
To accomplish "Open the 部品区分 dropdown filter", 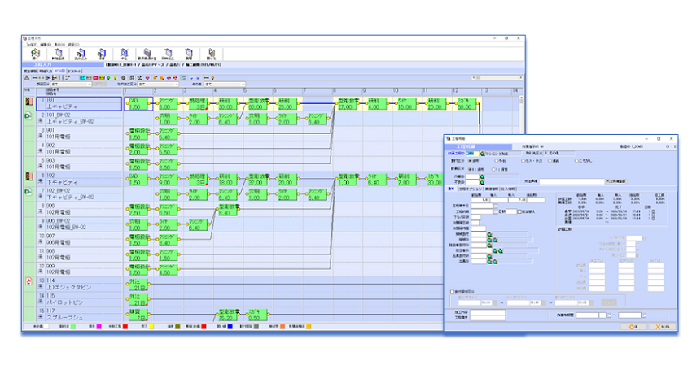I will (x=69, y=83).
